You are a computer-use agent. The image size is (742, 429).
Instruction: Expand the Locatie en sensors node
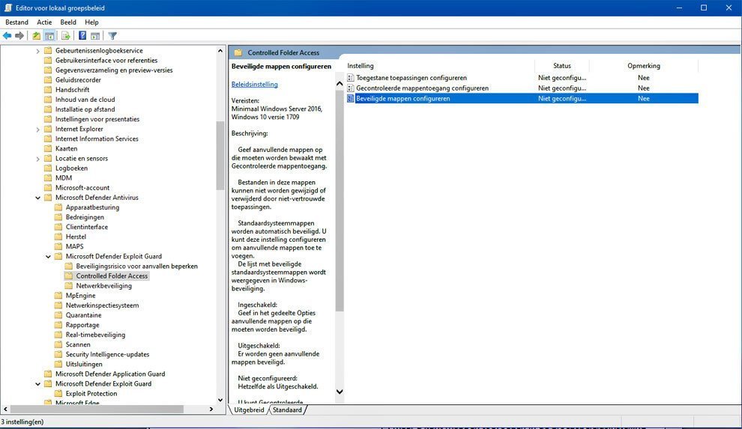[x=38, y=158]
